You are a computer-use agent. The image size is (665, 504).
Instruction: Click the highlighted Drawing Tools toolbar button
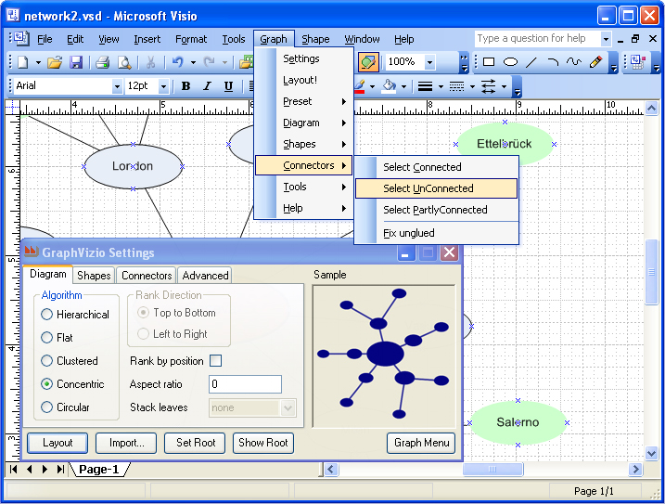point(367,62)
